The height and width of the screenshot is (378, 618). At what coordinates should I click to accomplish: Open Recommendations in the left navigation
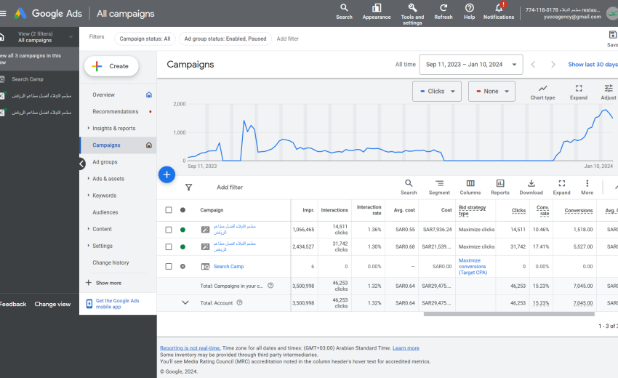(x=115, y=112)
